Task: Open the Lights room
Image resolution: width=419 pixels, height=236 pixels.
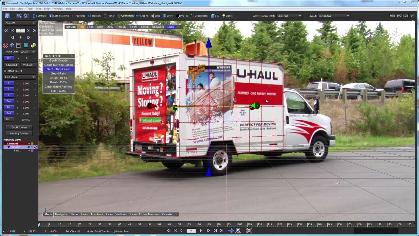Action: tap(228, 16)
